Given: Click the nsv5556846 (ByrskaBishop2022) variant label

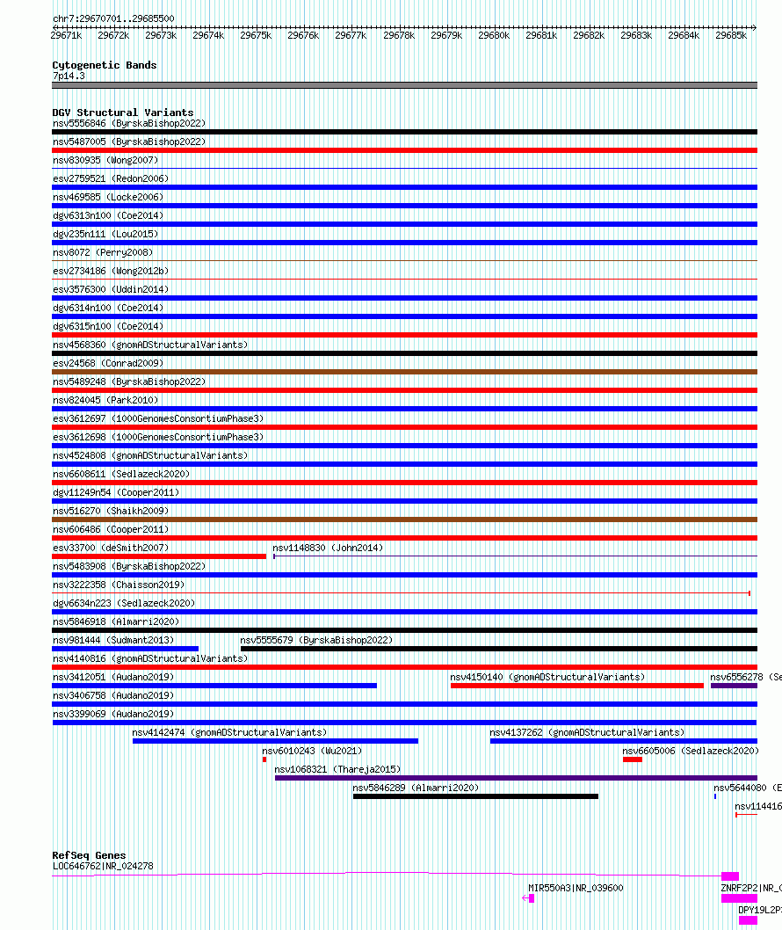Looking at the screenshot, I should pos(129,123).
